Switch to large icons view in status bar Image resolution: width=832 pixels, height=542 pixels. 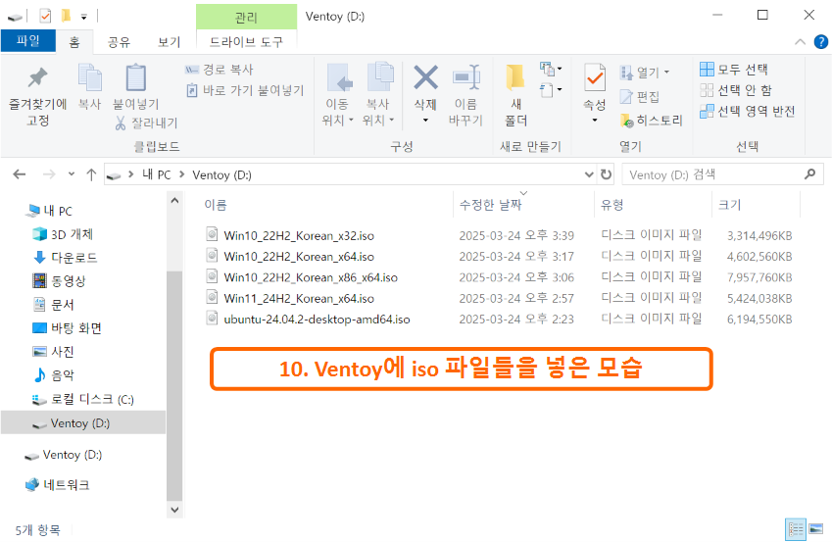click(x=816, y=528)
